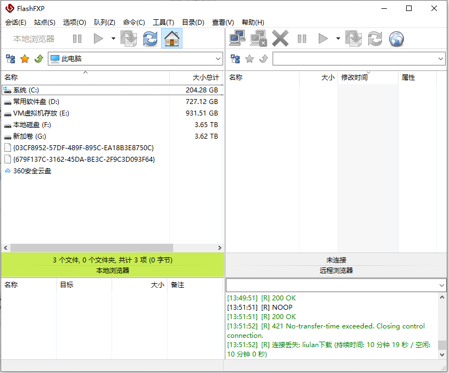449x373 pixels.
Task: Sort local list by 名称 column
Action: (x=85, y=78)
